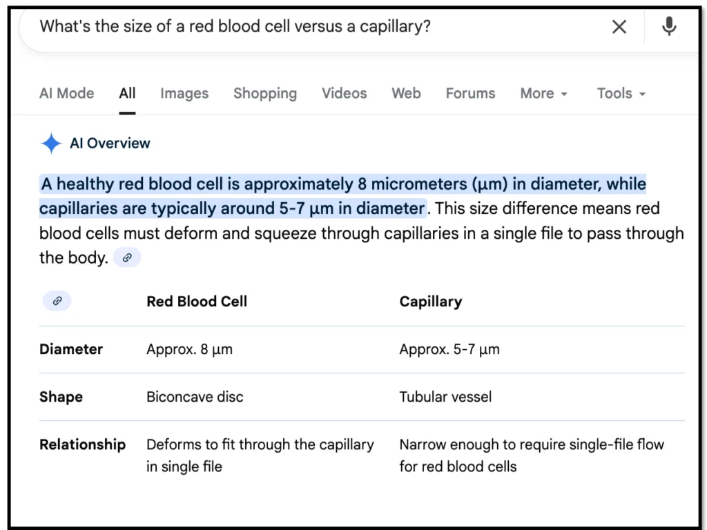Click the Diameter row label in the table

point(71,349)
